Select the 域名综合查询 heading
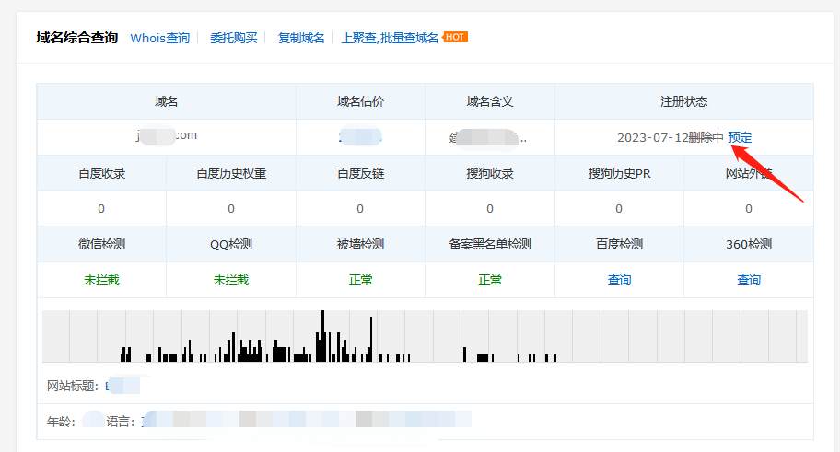Image resolution: width=840 pixels, height=452 pixels. point(77,38)
